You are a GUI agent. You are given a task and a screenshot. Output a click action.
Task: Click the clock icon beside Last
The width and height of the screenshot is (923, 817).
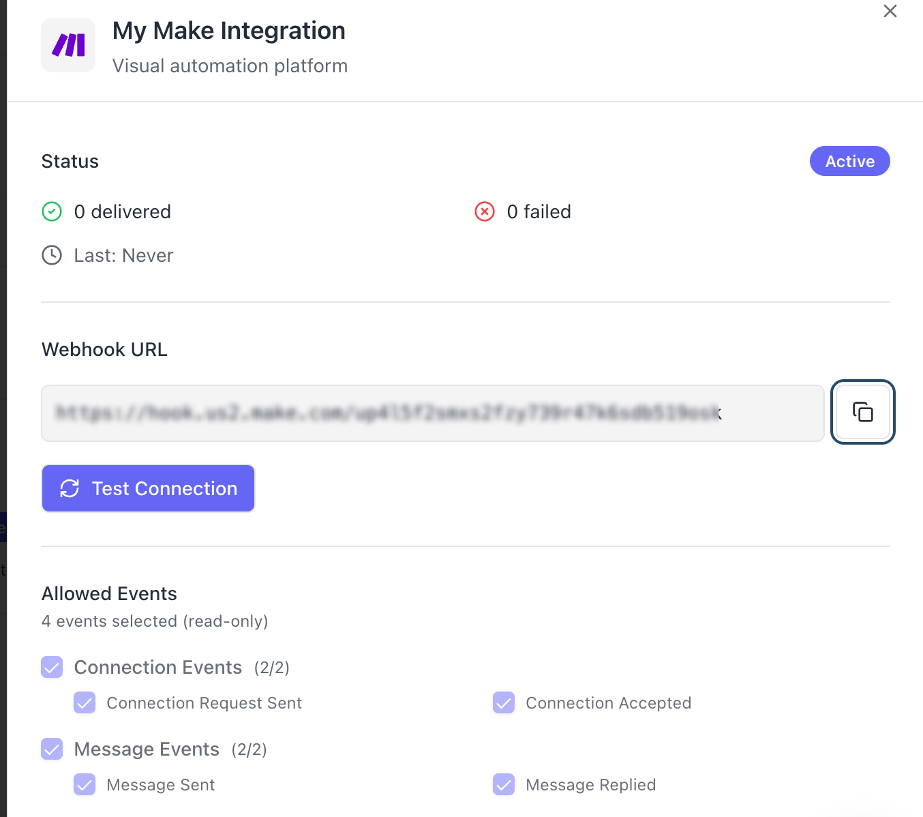point(52,256)
